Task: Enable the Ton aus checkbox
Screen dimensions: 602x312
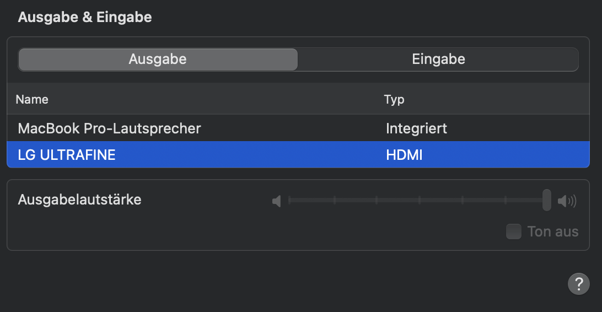Action: coord(514,232)
